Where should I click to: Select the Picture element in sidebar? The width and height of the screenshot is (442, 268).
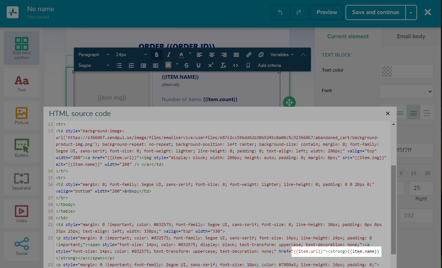tap(22, 116)
